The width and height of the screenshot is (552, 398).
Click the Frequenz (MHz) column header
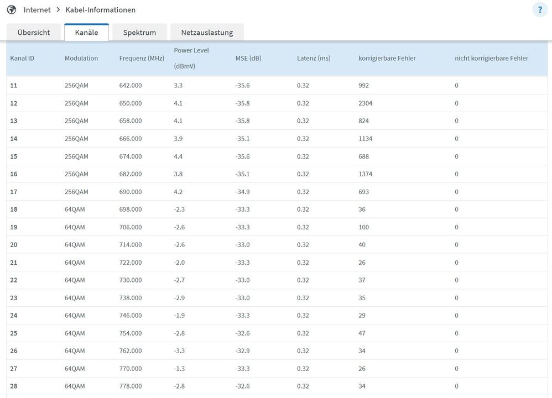142,59
